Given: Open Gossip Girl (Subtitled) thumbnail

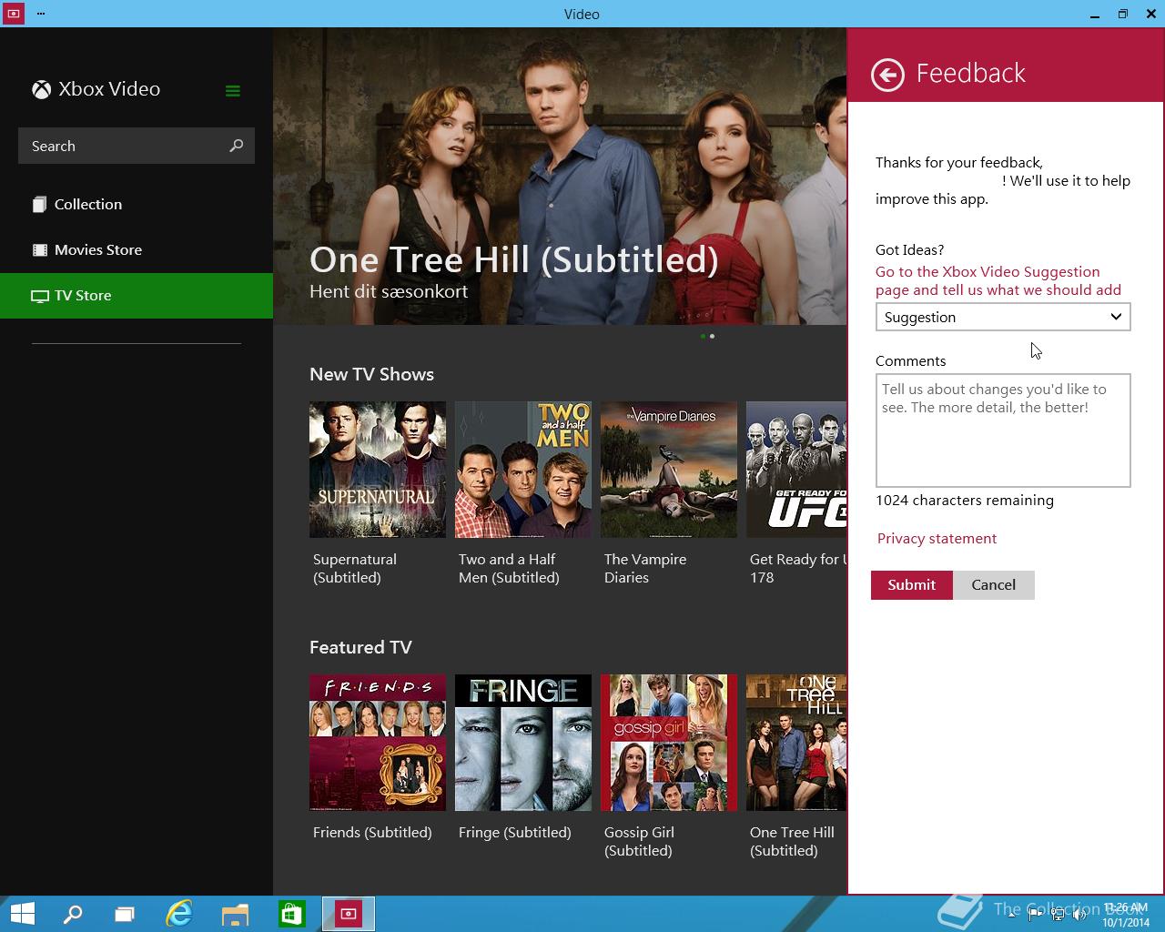Looking at the screenshot, I should 669,743.
